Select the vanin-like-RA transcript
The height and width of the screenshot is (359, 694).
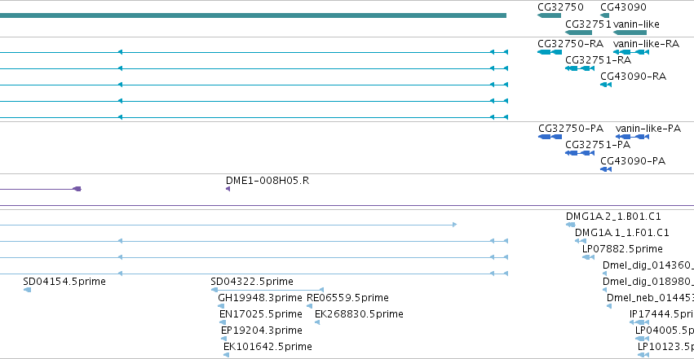631,52
